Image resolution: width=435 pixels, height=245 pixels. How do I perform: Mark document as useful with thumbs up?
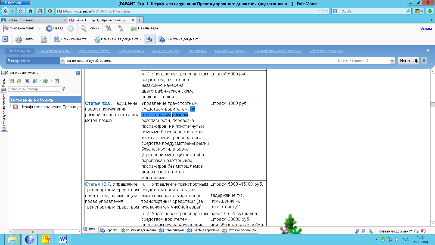(x=416, y=231)
